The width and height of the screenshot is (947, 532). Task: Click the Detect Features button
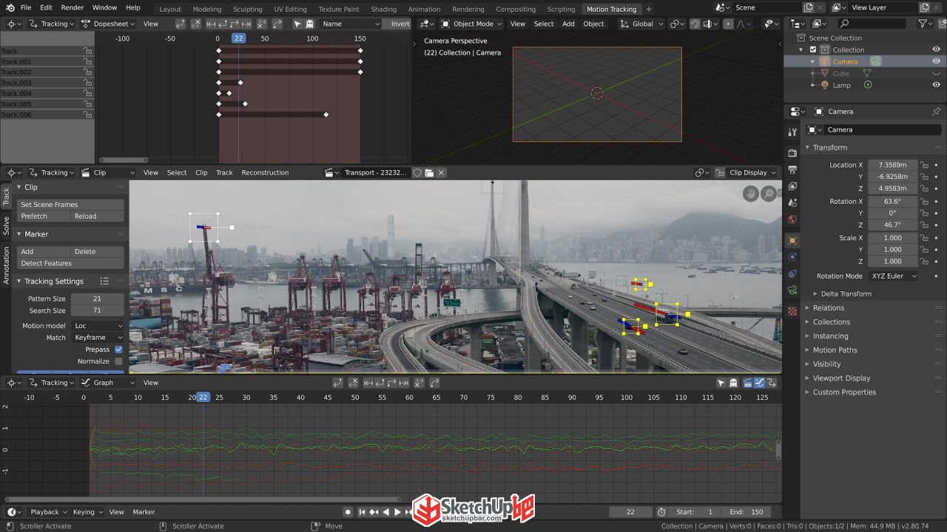coord(70,264)
